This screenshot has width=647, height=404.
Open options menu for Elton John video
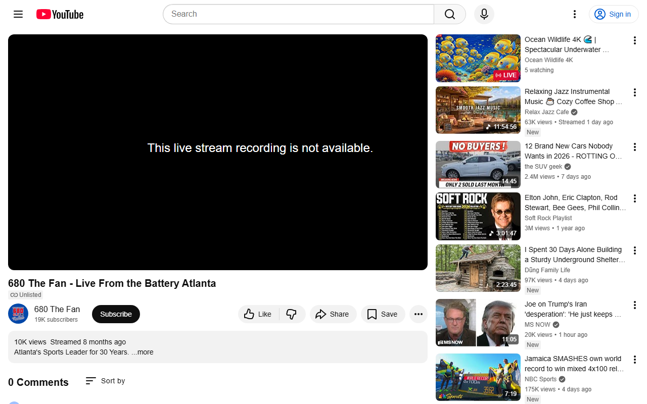tap(635, 198)
